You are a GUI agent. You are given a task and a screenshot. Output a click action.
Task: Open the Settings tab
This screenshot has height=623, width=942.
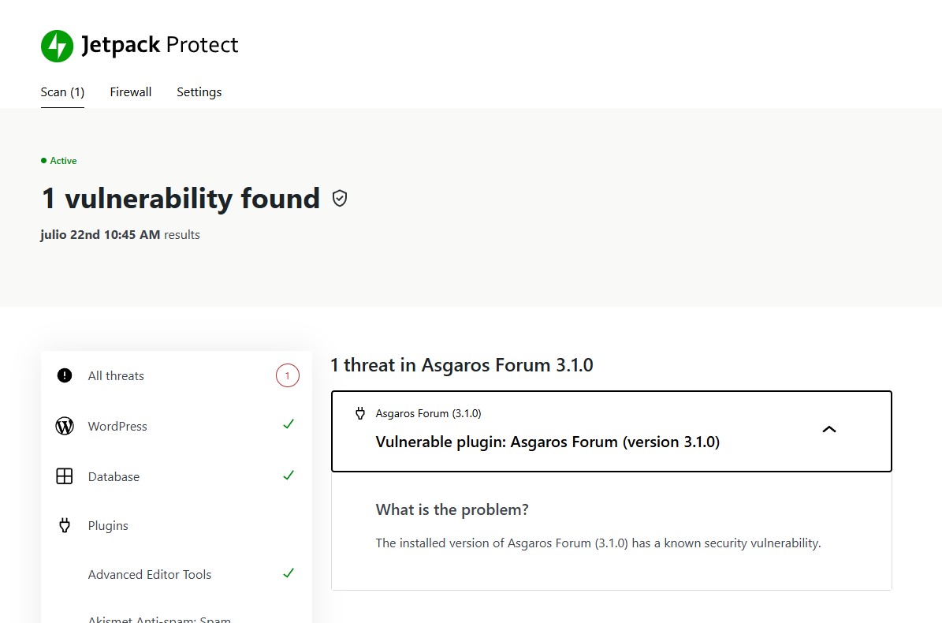(199, 92)
